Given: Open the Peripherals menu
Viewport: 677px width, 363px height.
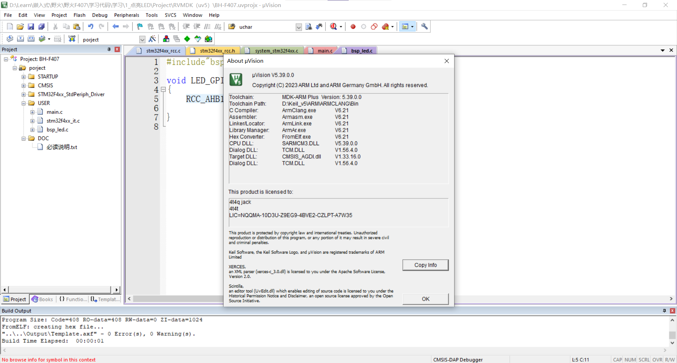Looking at the screenshot, I should (127, 15).
